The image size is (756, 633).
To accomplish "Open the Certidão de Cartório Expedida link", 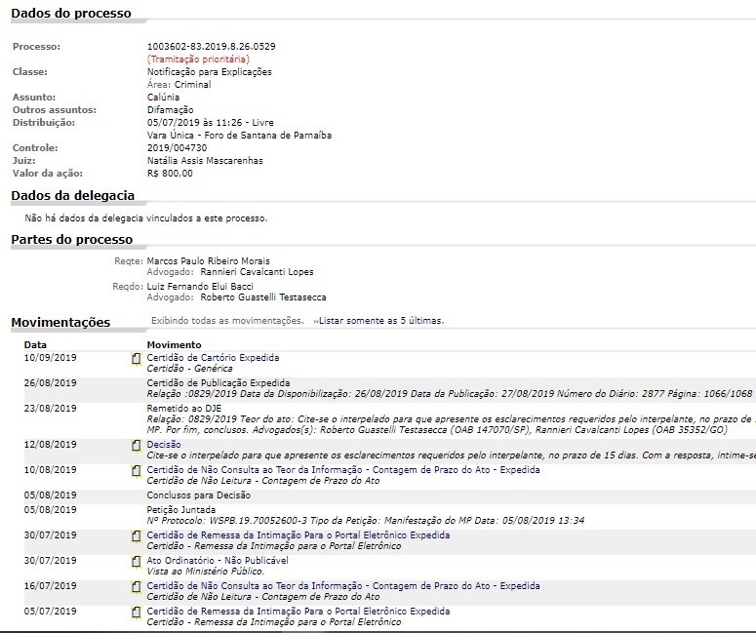I will coord(213,358).
